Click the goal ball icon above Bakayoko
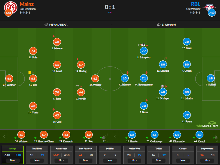 [143, 45]
